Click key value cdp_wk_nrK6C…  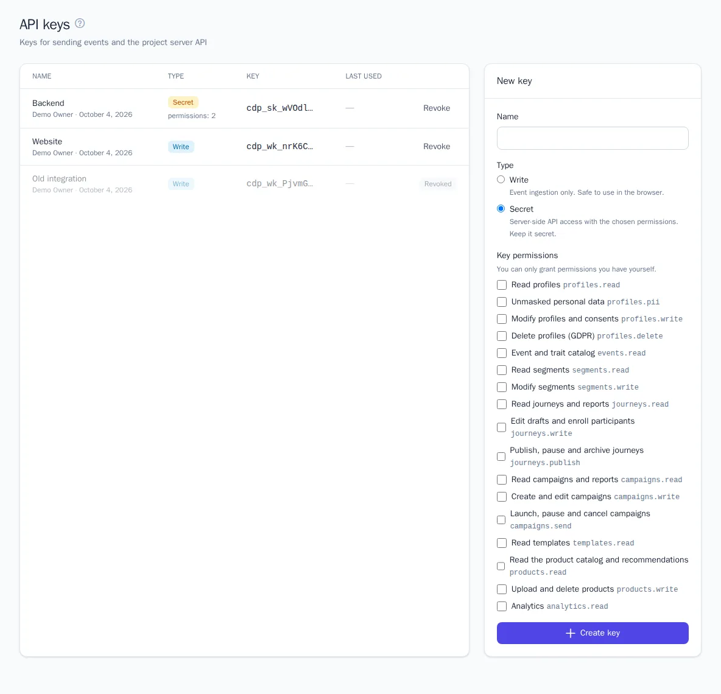pyautogui.click(x=280, y=146)
